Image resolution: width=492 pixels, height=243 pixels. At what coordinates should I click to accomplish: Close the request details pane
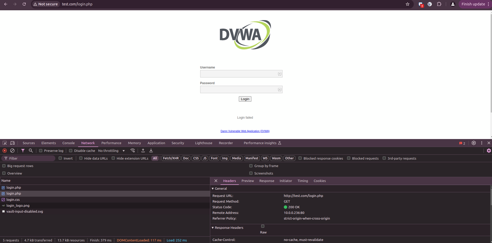pos(216,181)
